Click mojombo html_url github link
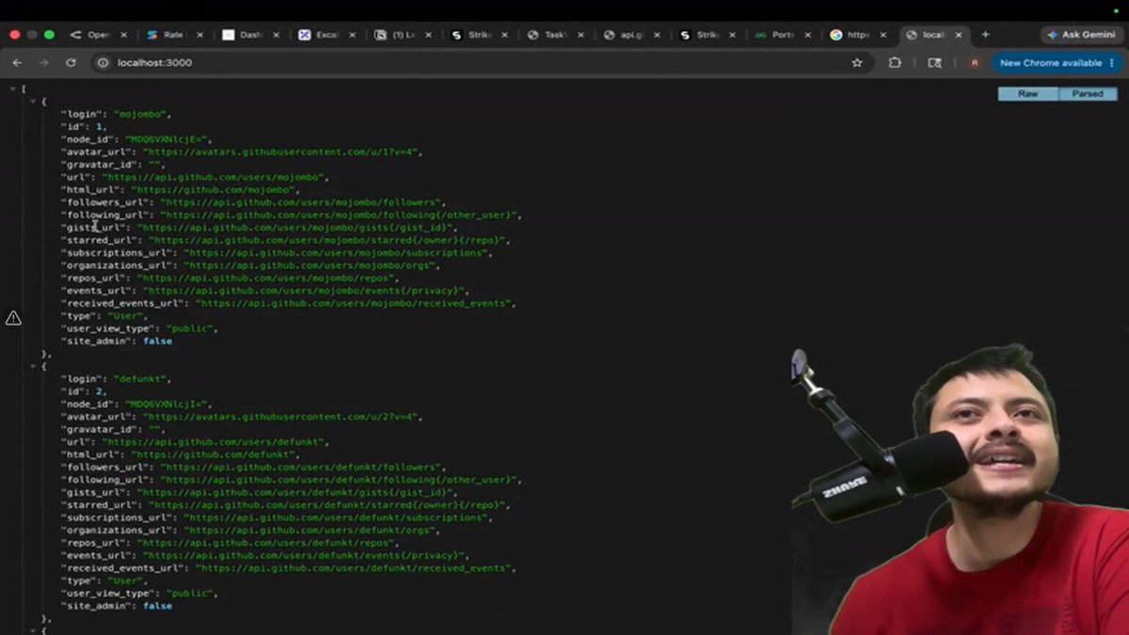 click(x=215, y=190)
